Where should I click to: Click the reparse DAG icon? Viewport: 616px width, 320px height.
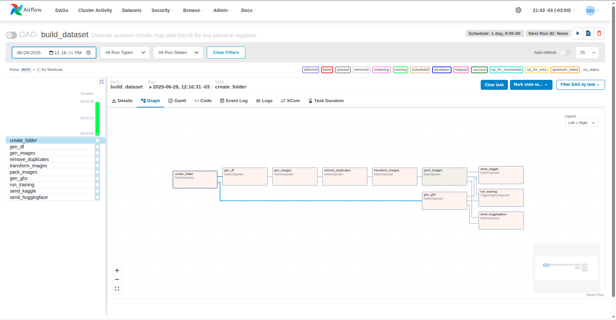pos(588,33)
